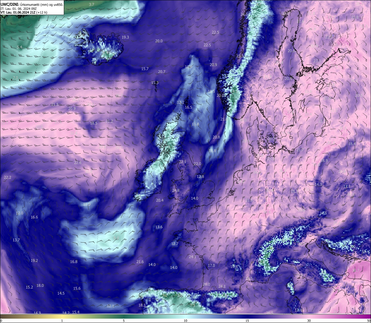
Task: Click the map value "15.6"
Action: click(77, 288)
